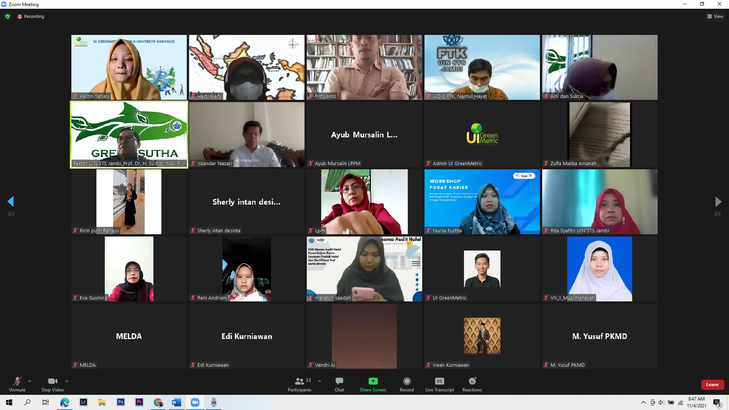Select Ayub Mursalin LPPM tile
Screen dimensions: 729x410
click(x=364, y=135)
